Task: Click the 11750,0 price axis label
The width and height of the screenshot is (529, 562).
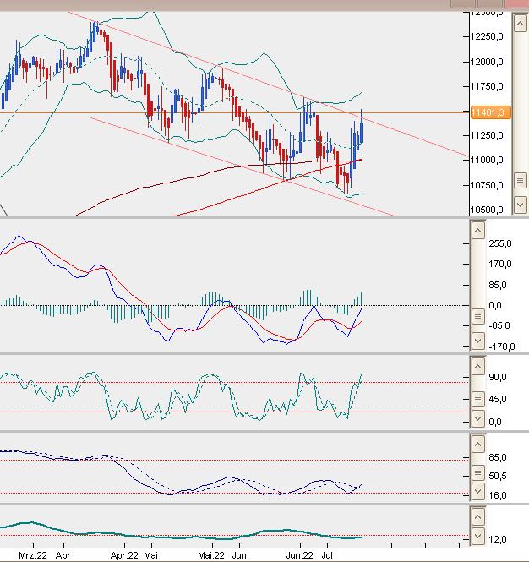Action: point(487,86)
